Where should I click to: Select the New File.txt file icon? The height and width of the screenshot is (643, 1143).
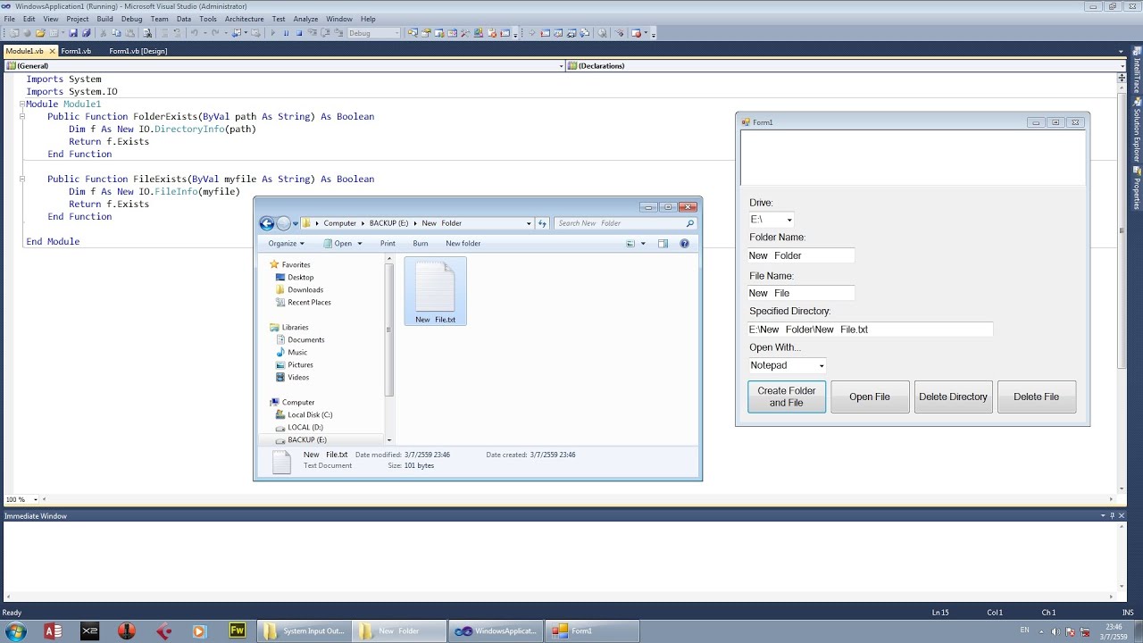tap(435, 291)
